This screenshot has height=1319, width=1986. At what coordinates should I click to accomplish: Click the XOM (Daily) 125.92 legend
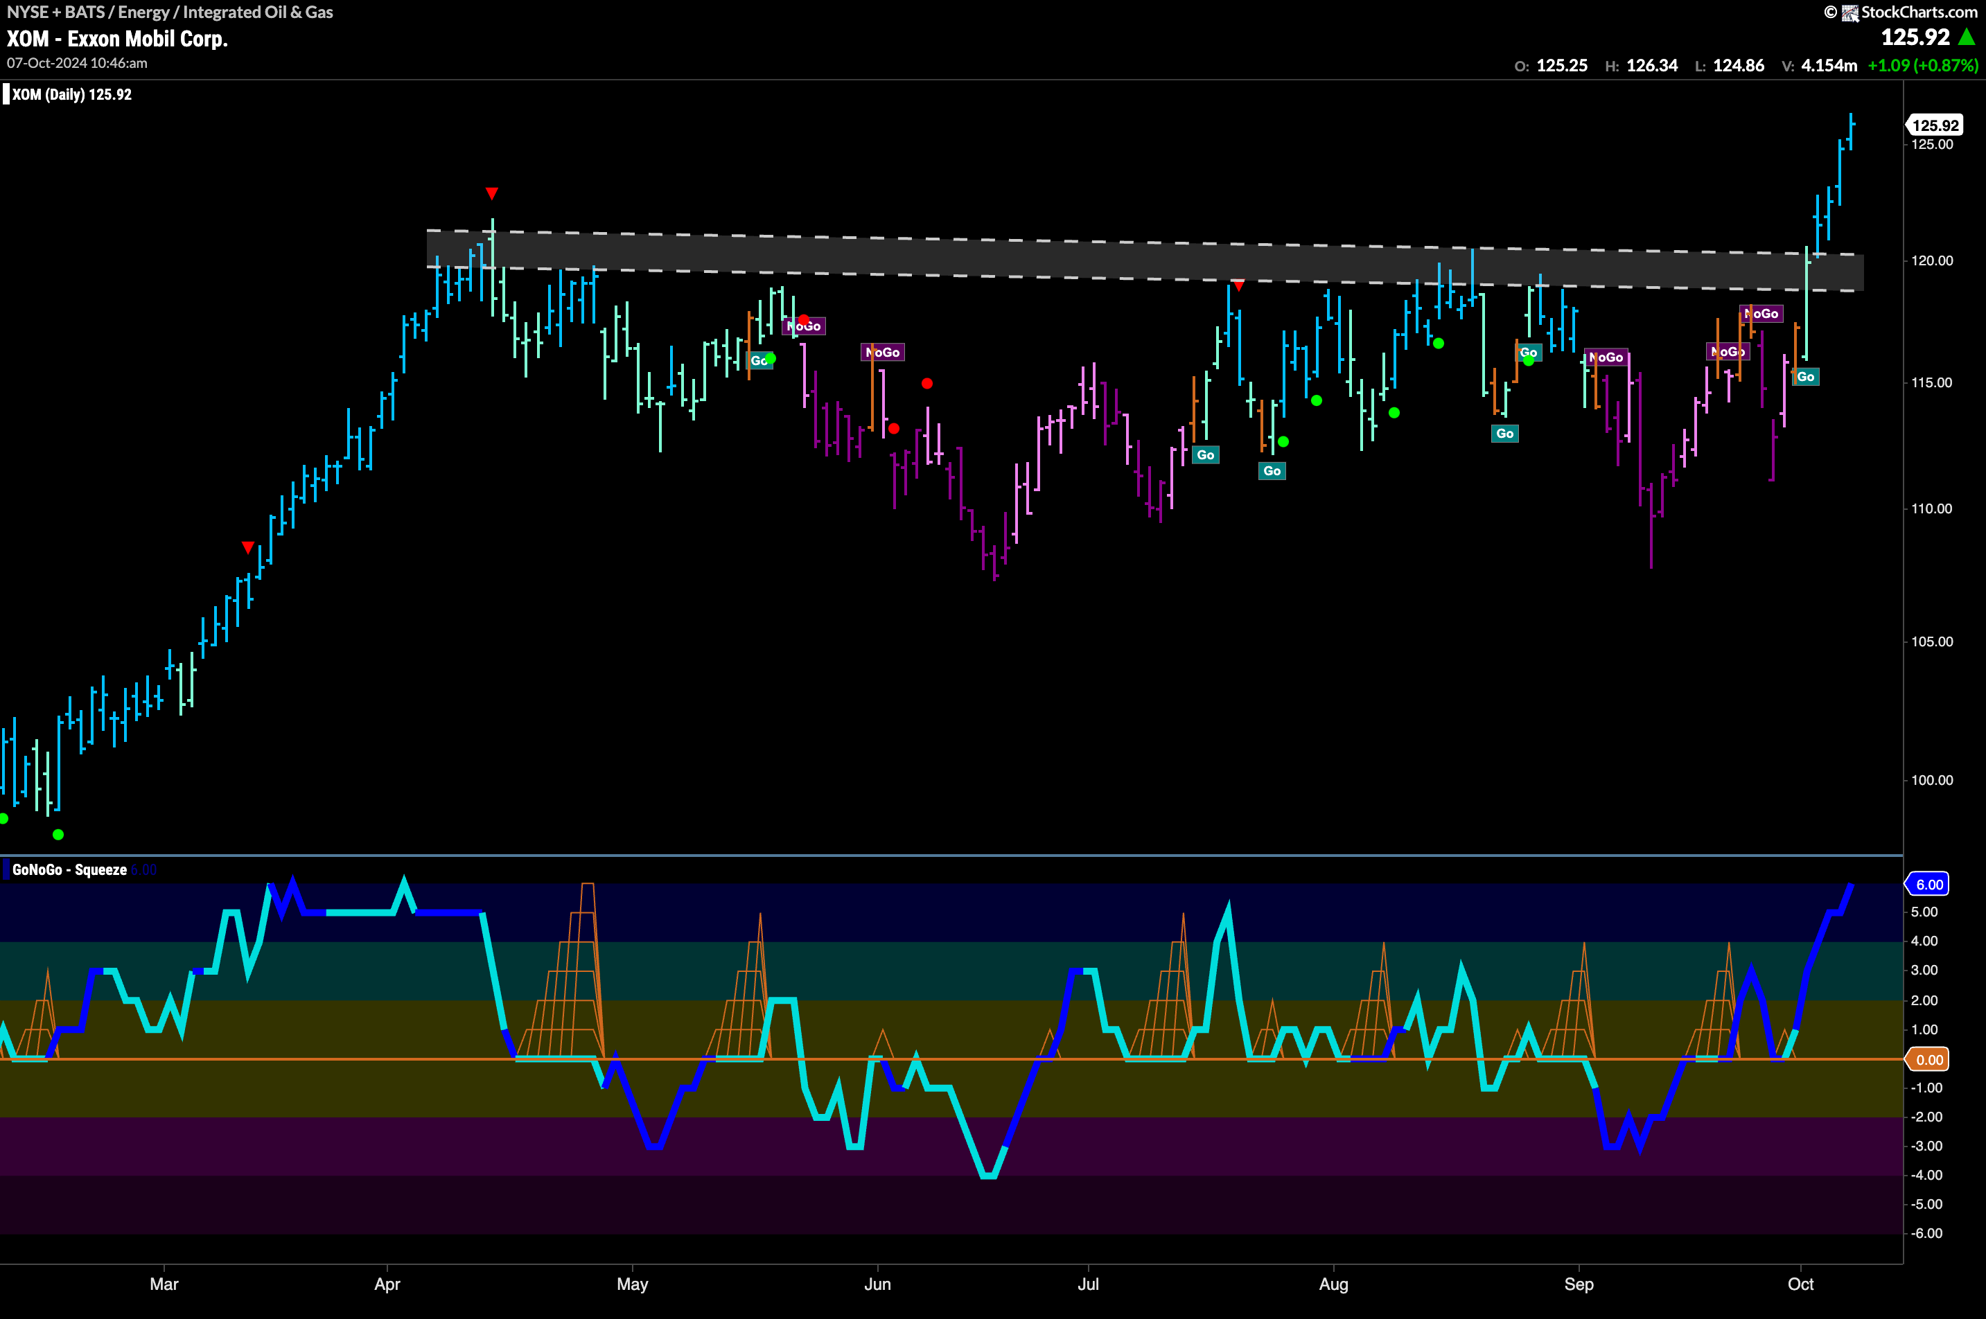tap(72, 94)
